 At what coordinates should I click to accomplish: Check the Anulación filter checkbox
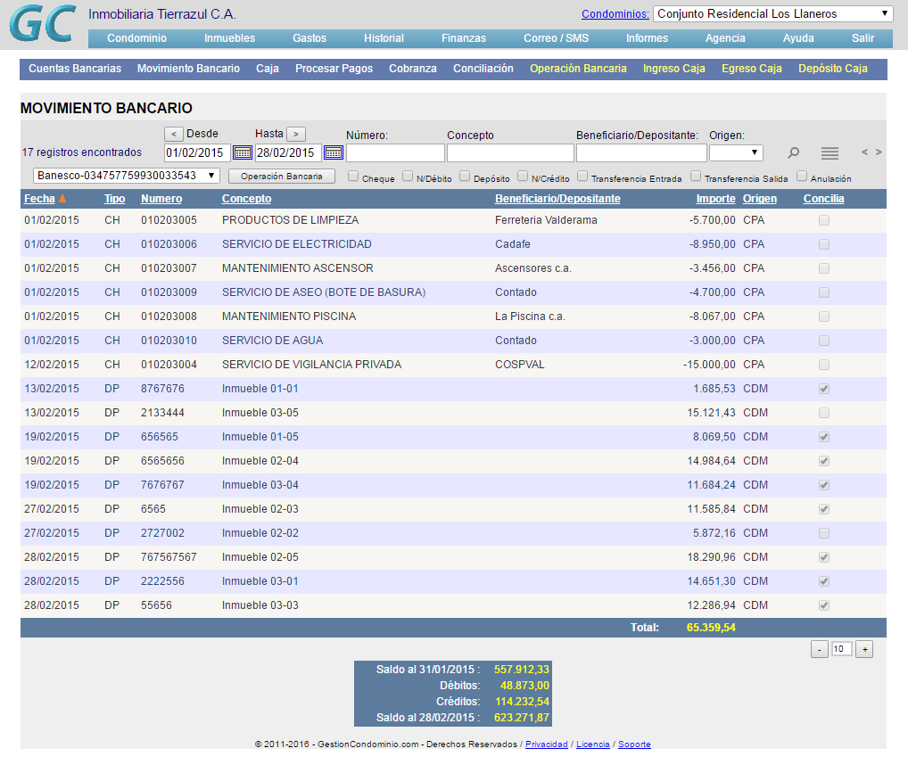point(802,177)
